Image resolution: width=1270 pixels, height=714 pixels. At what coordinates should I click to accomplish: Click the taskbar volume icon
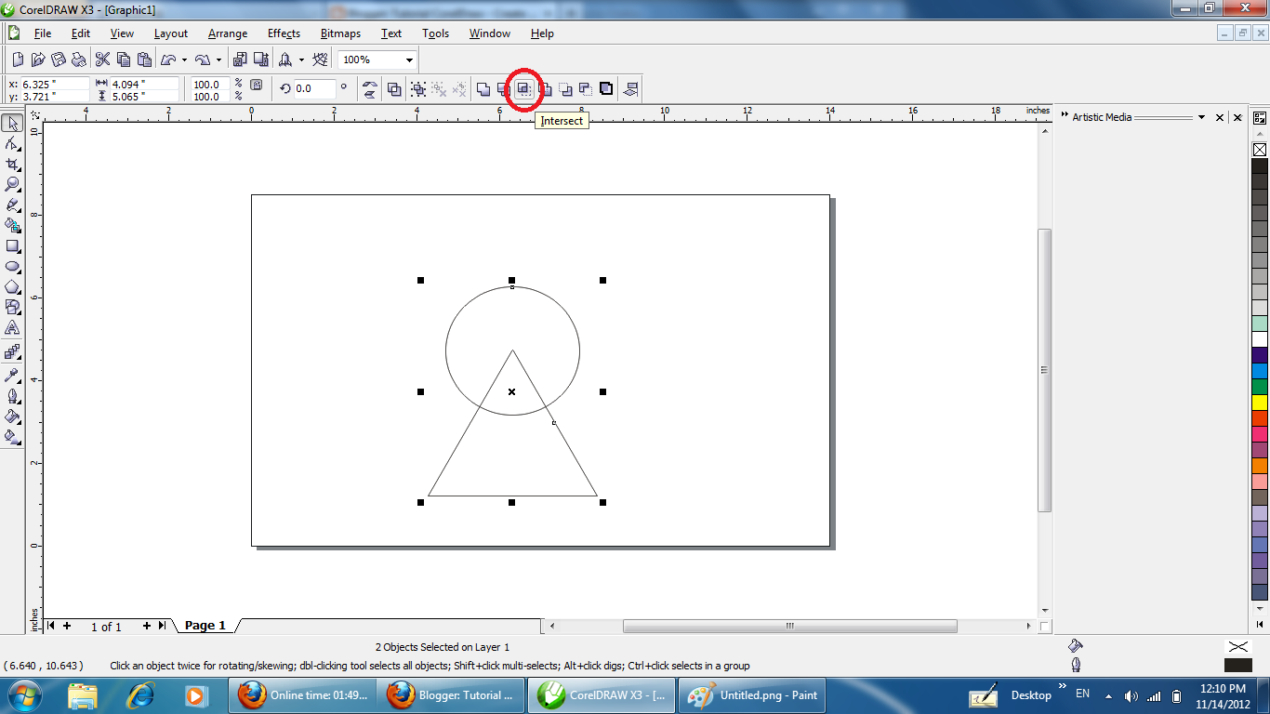coord(1131,695)
